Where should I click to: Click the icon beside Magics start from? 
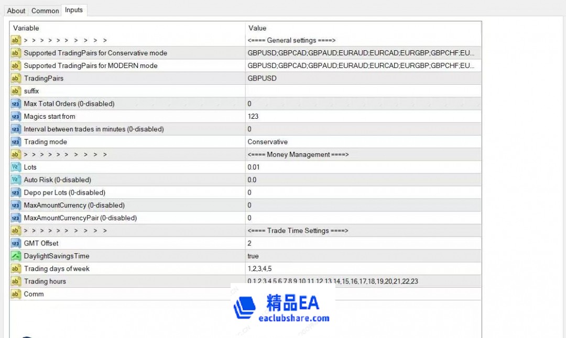(x=16, y=117)
